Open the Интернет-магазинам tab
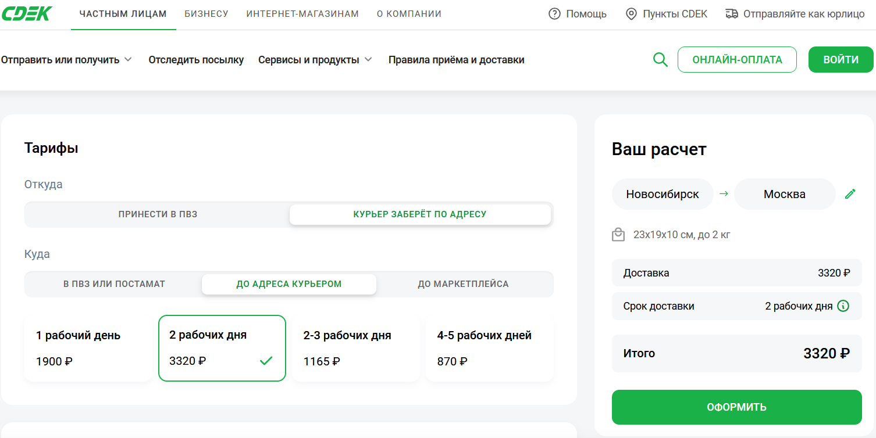876x438 pixels. click(x=302, y=14)
